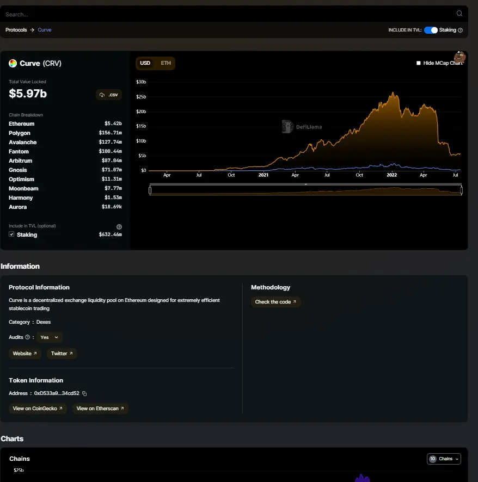Click the $632.46m staking value
Image resolution: width=478 pixels, height=482 pixels.
(x=111, y=234)
